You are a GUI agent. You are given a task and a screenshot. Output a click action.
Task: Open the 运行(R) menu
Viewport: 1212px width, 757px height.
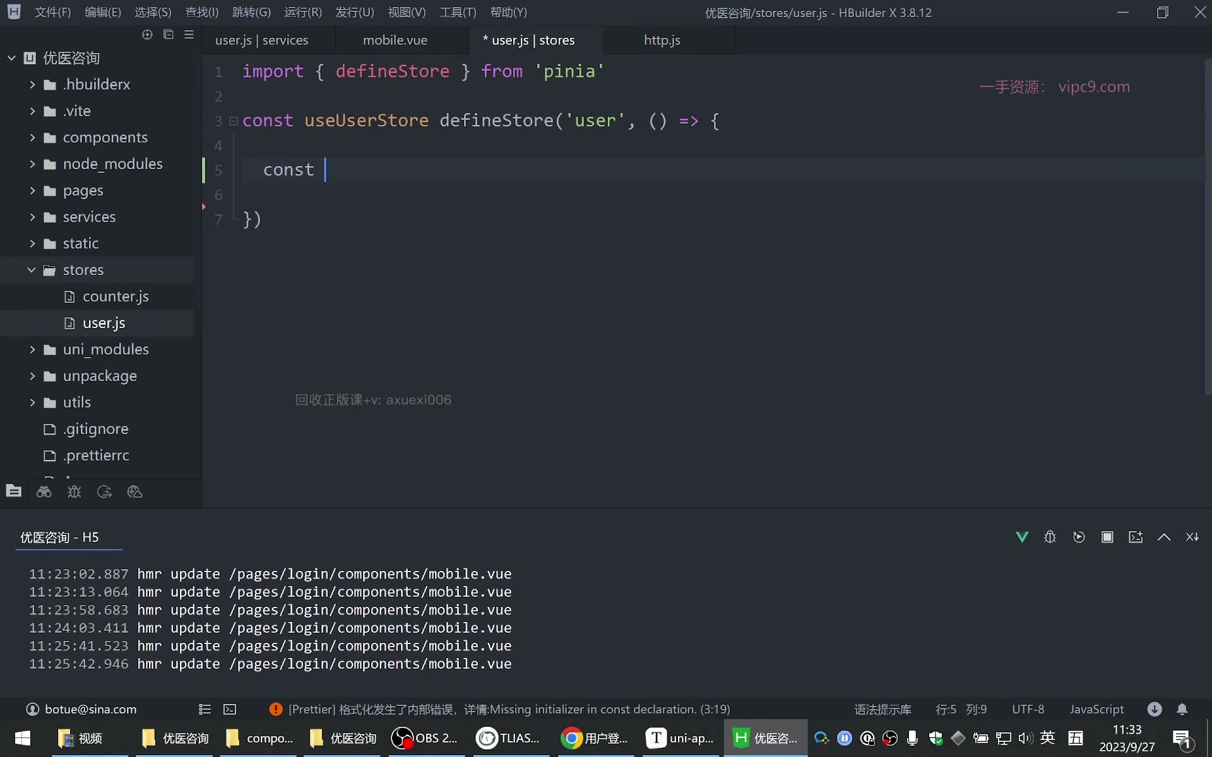click(x=303, y=13)
